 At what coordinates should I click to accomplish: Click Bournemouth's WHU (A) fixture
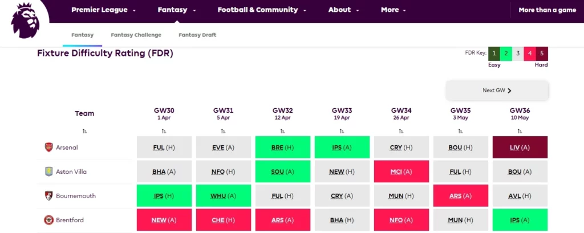pos(224,196)
